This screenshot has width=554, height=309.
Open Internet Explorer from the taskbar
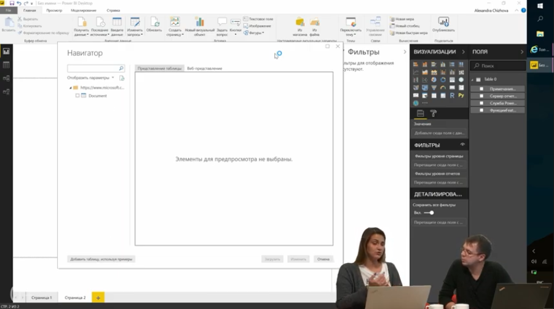click(539, 50)
